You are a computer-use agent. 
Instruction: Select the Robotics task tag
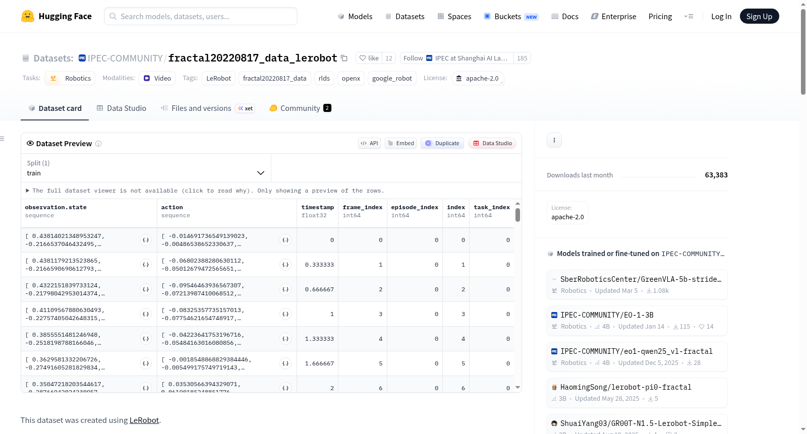70,78
